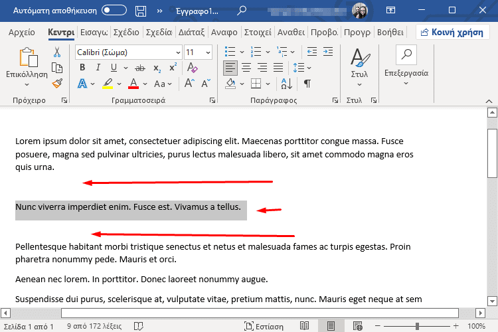Click Increase Font Size icon
Image resolution: width=498 pixels, height=332 pixels.
[190, 84]
